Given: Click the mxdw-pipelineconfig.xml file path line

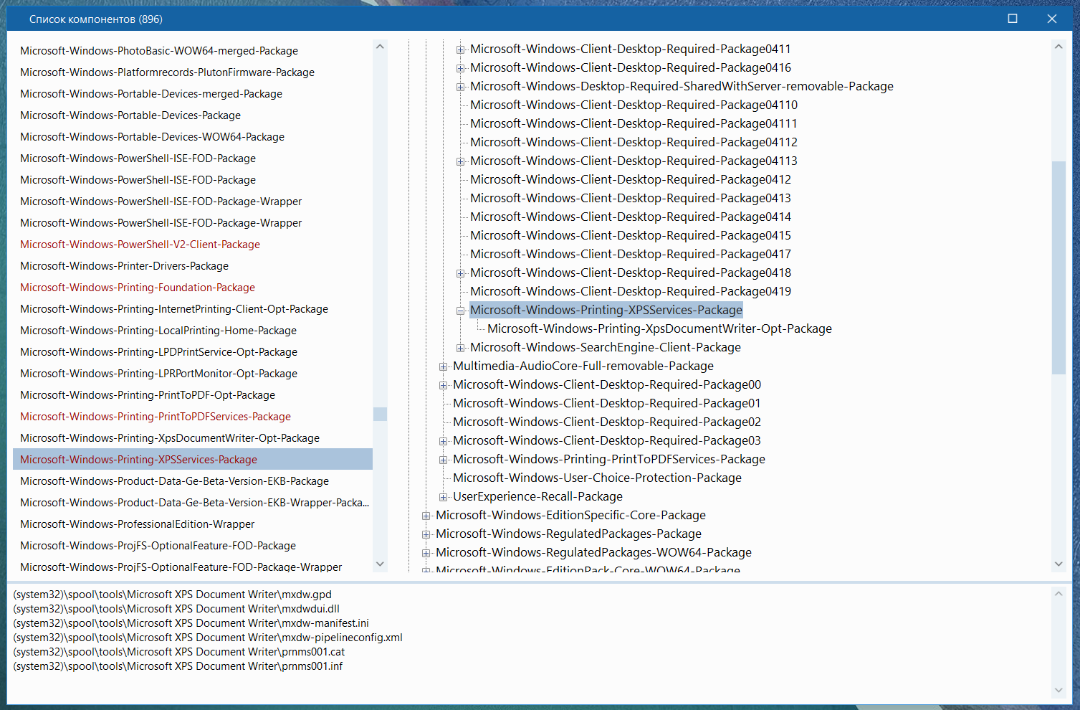Looking at the screenshot, I should point(208,638).
